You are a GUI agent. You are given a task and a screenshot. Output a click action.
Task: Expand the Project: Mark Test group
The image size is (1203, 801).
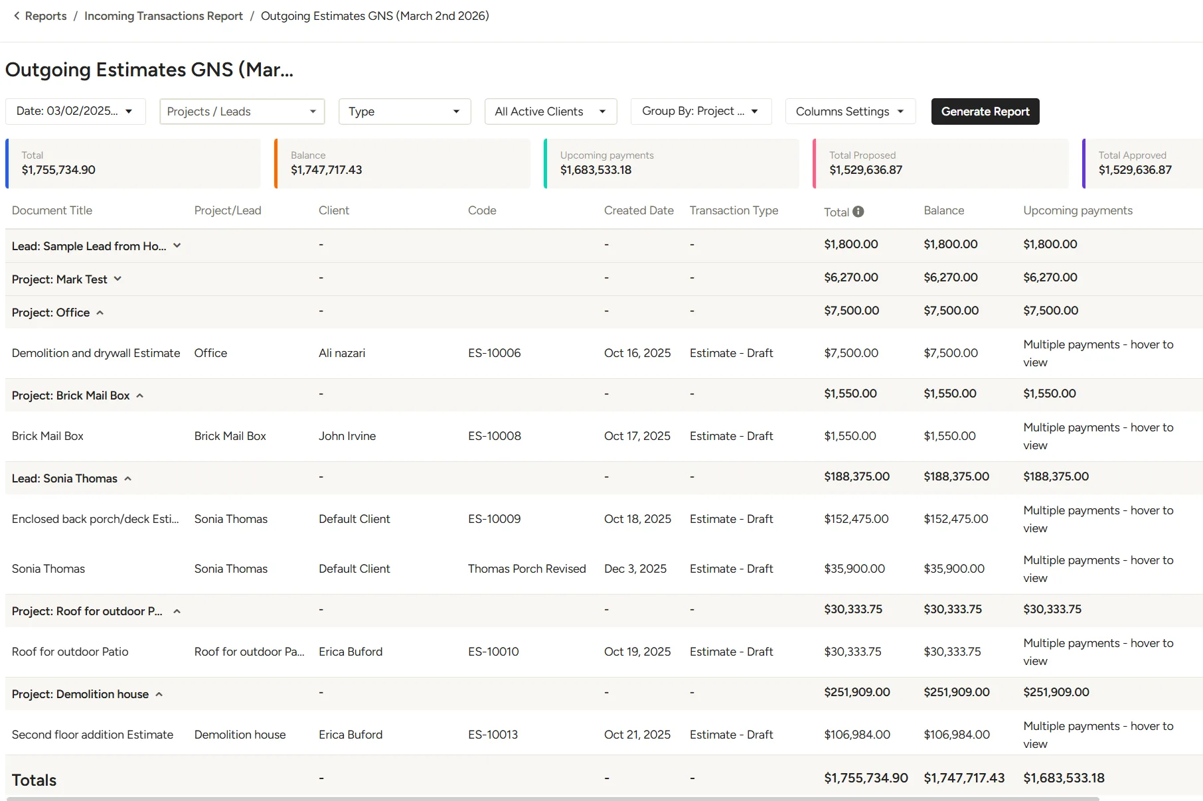pyautogui.click(x=118, y=279)
